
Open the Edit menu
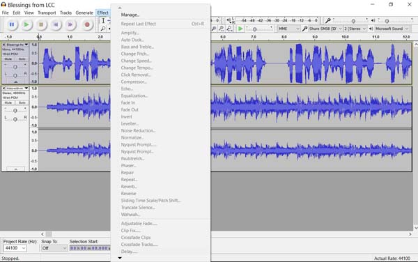coord(17,13)
